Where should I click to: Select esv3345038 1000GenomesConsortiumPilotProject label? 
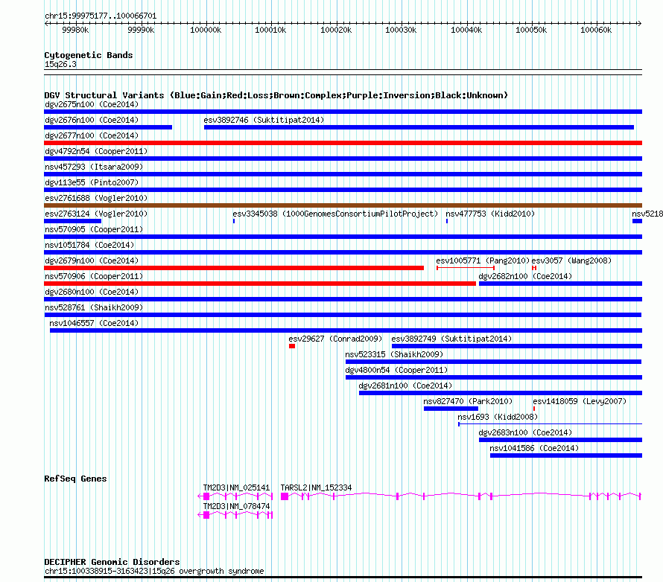pos(335,214)
